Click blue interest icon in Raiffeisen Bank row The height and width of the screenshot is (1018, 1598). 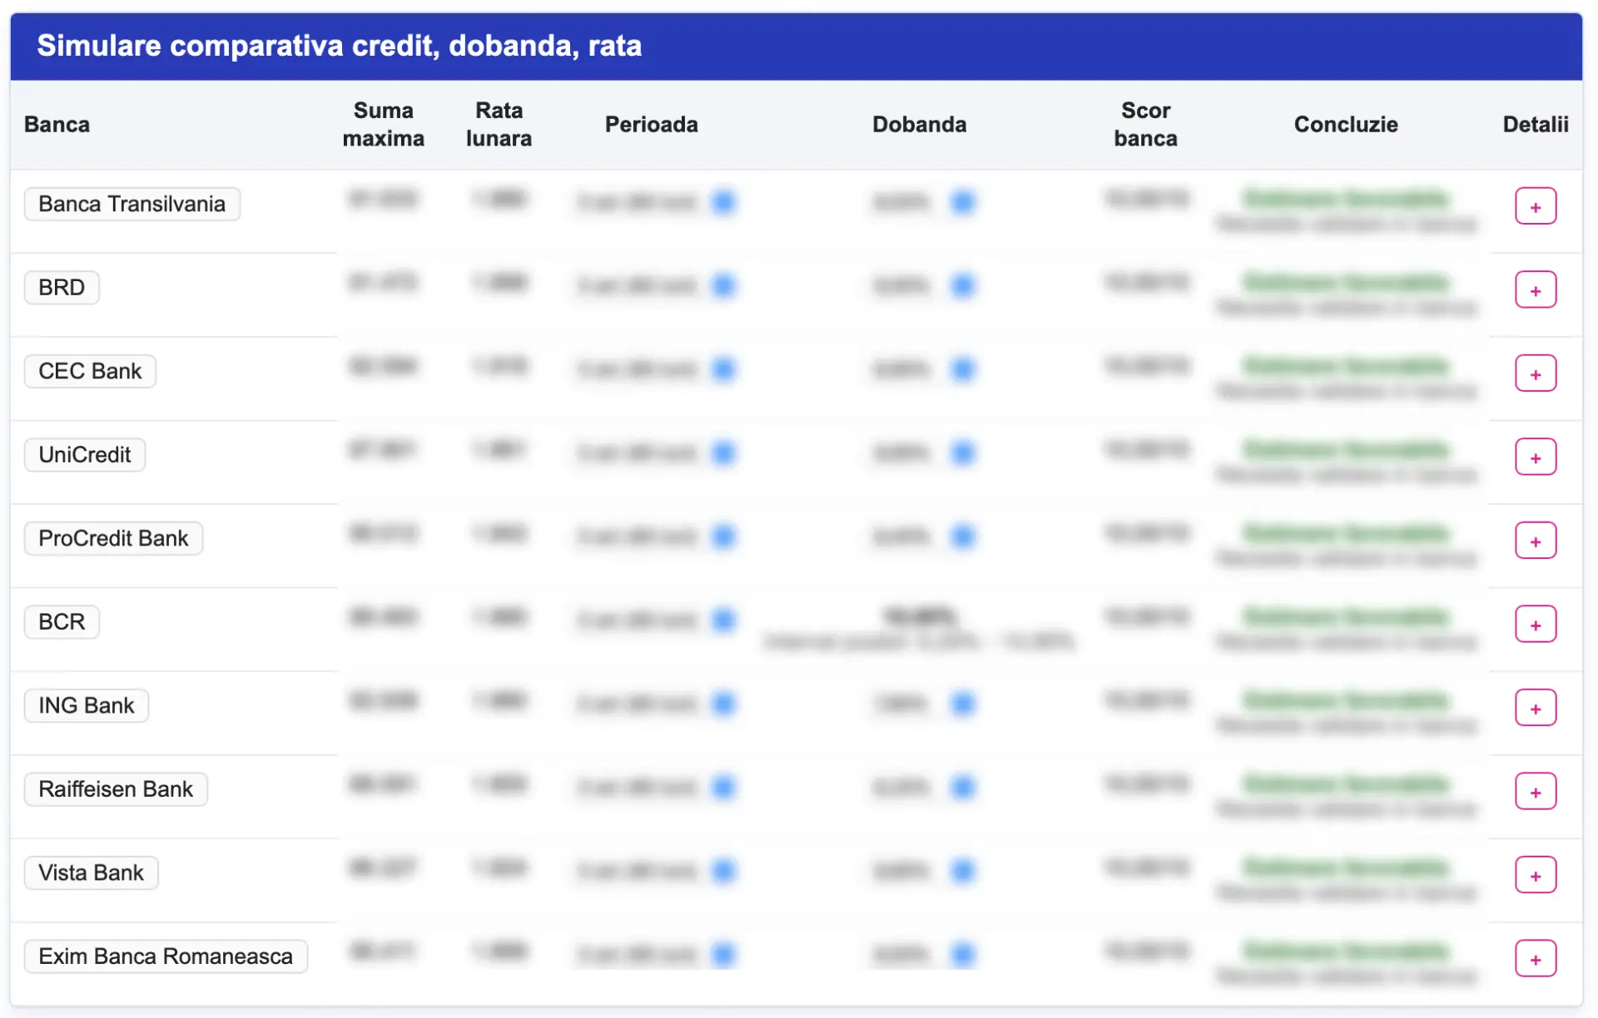[x=962, y=787]
